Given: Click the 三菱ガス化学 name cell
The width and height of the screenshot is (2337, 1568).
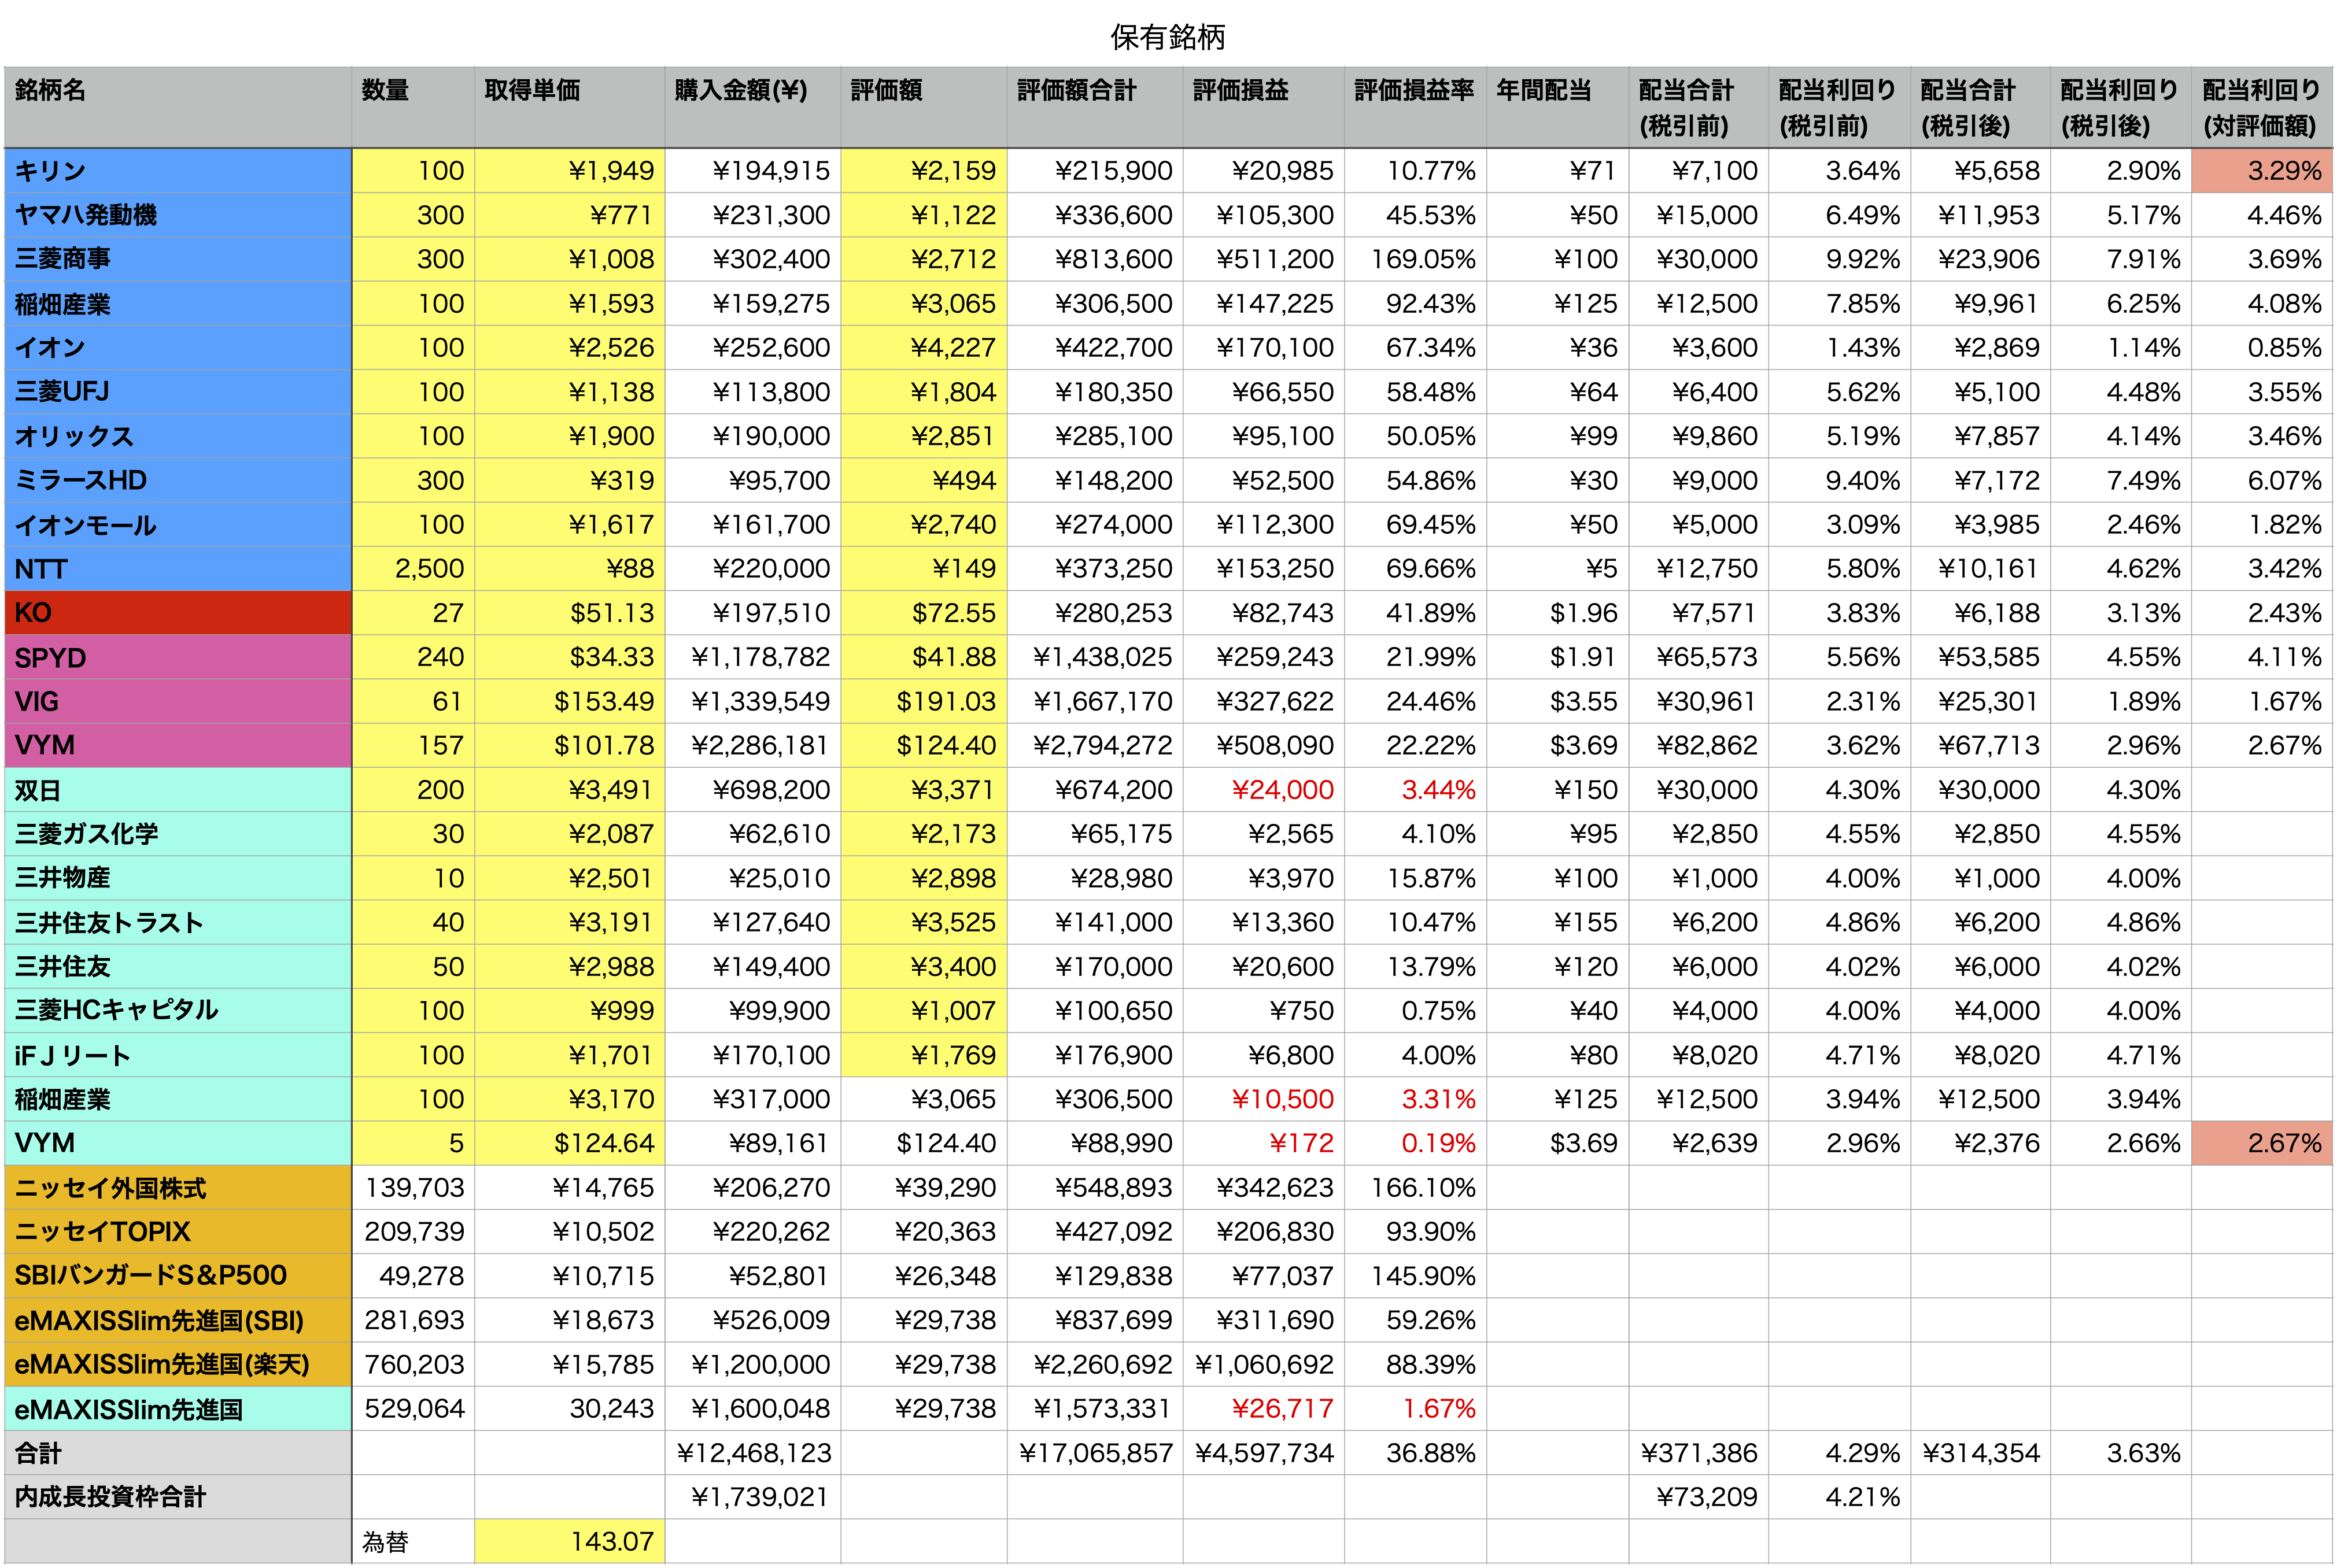Looking at the screenshot, I should pyautogui.click(x=178, y=834).
